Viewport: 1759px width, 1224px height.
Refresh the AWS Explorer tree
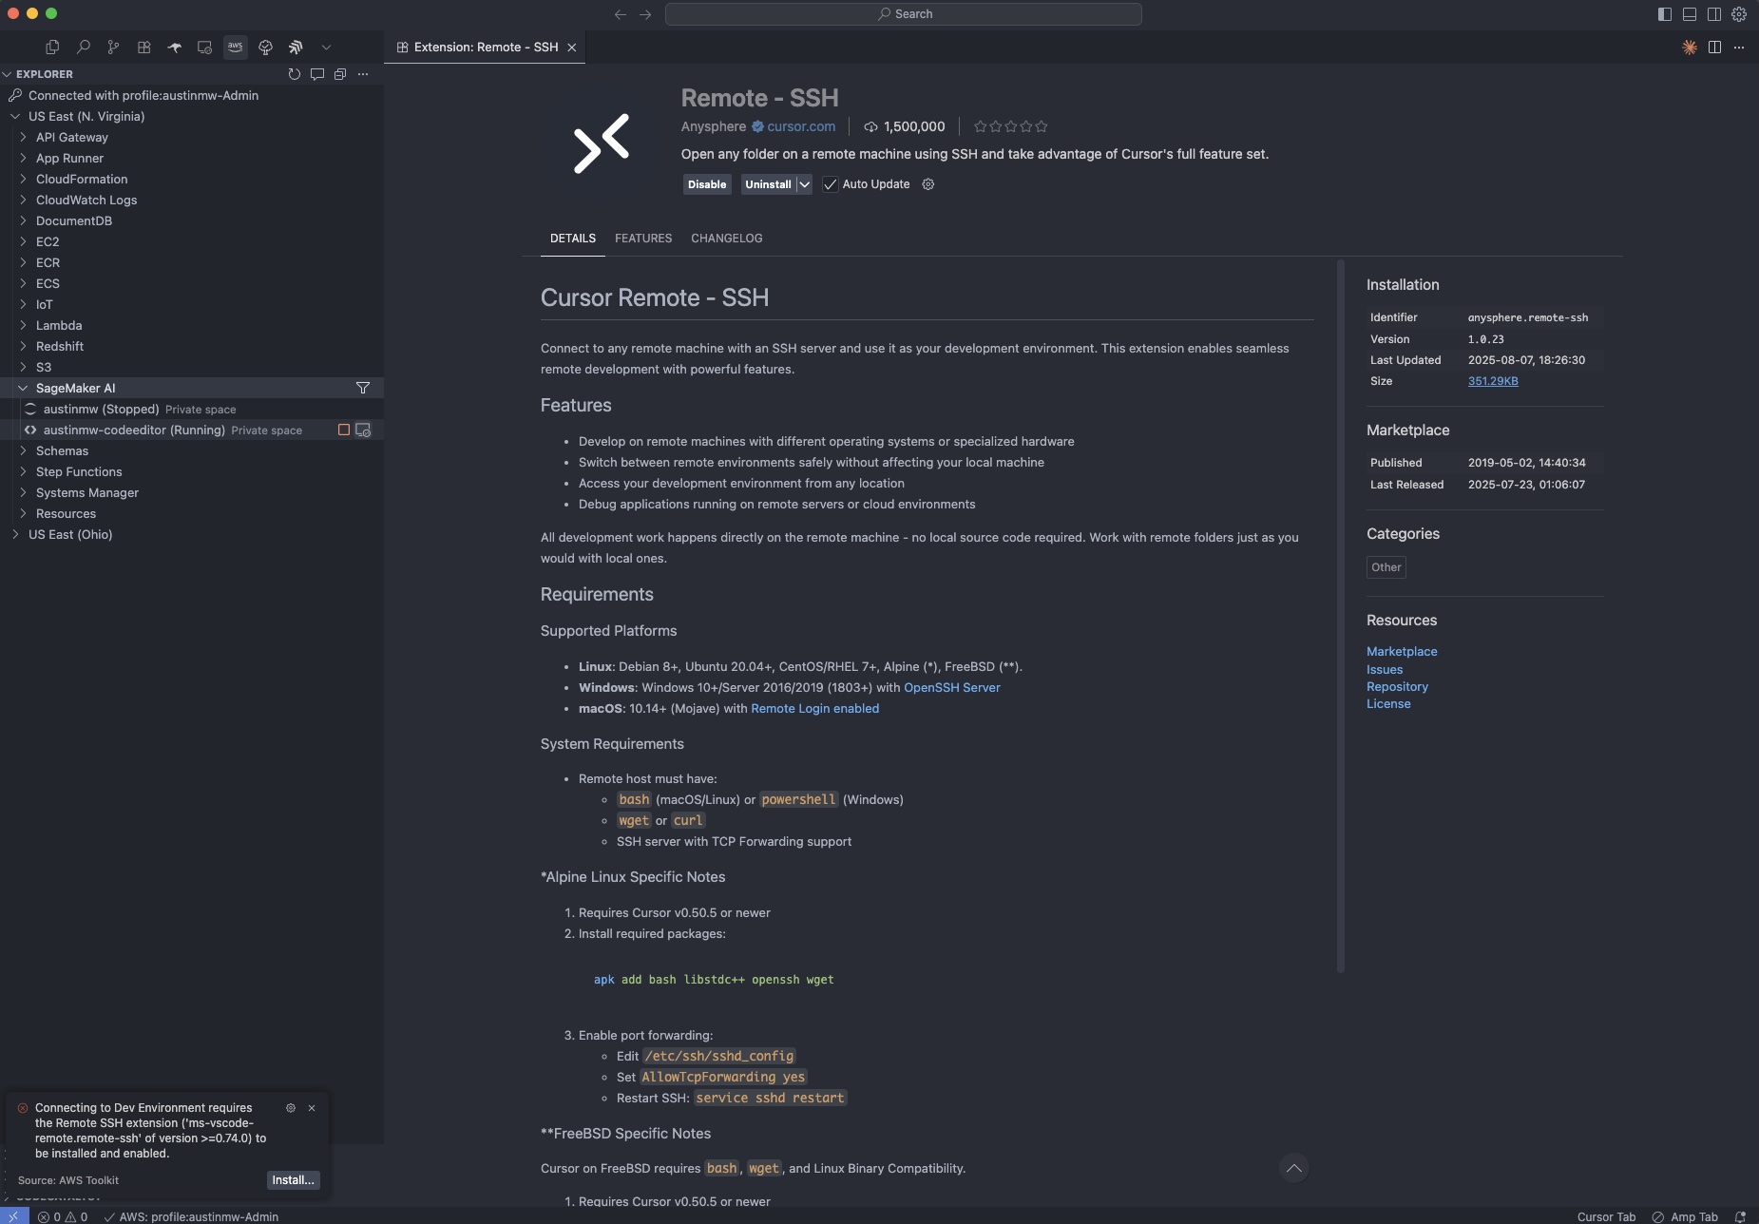click(295, 74)
